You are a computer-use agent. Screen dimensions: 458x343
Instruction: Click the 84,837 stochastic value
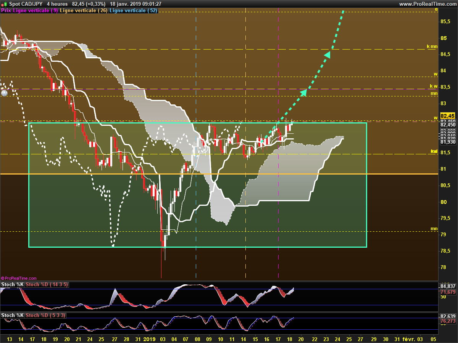[x=448, y=286]
